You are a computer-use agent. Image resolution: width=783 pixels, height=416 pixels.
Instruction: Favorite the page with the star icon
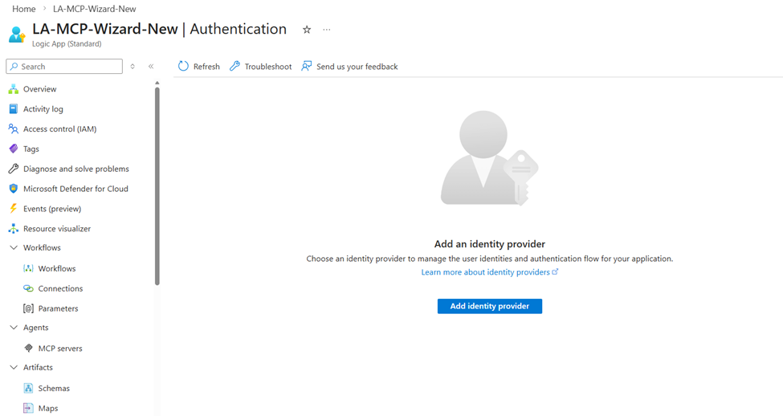(x=307, y=30)
